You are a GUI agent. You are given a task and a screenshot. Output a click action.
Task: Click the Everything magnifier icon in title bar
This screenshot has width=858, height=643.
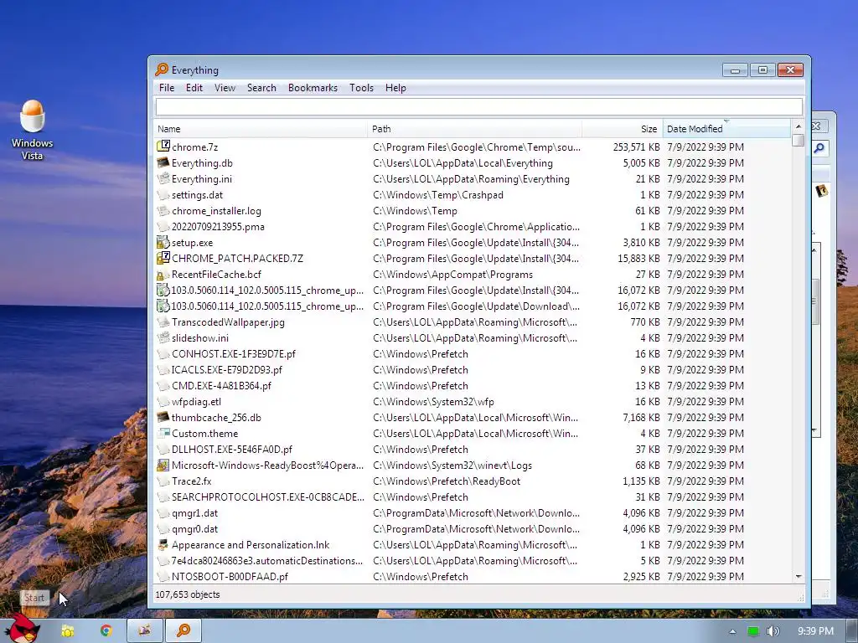(162, 69)
